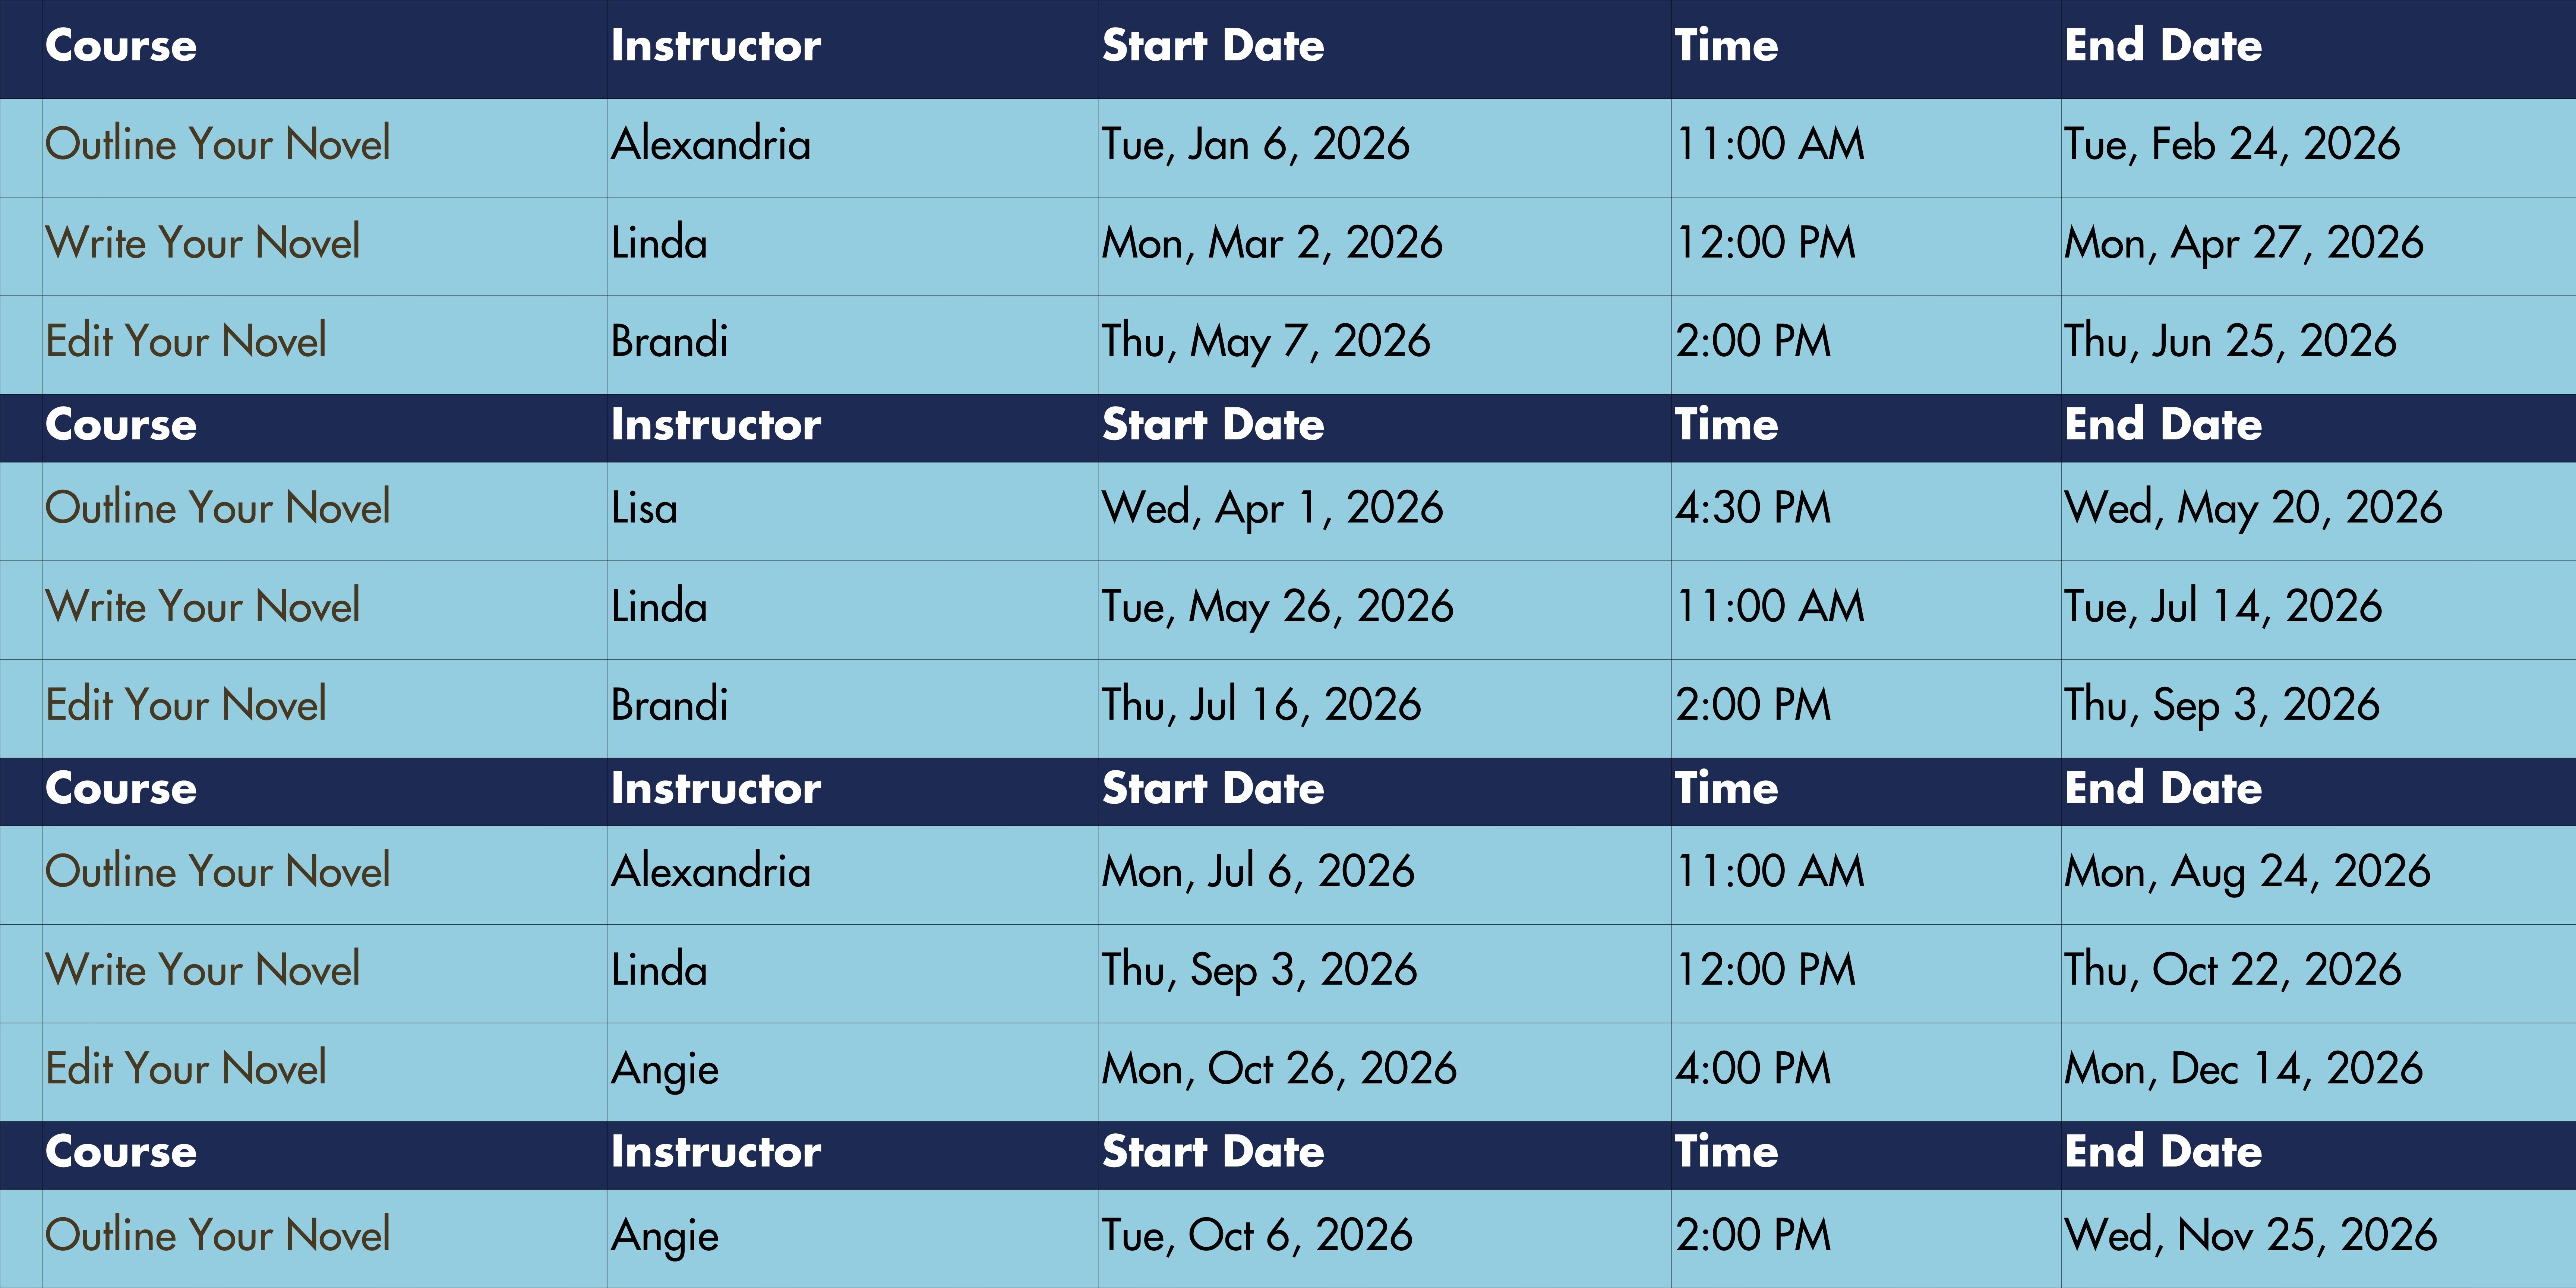Open Write Your Novel course starting Sep 3

(203, 970)
